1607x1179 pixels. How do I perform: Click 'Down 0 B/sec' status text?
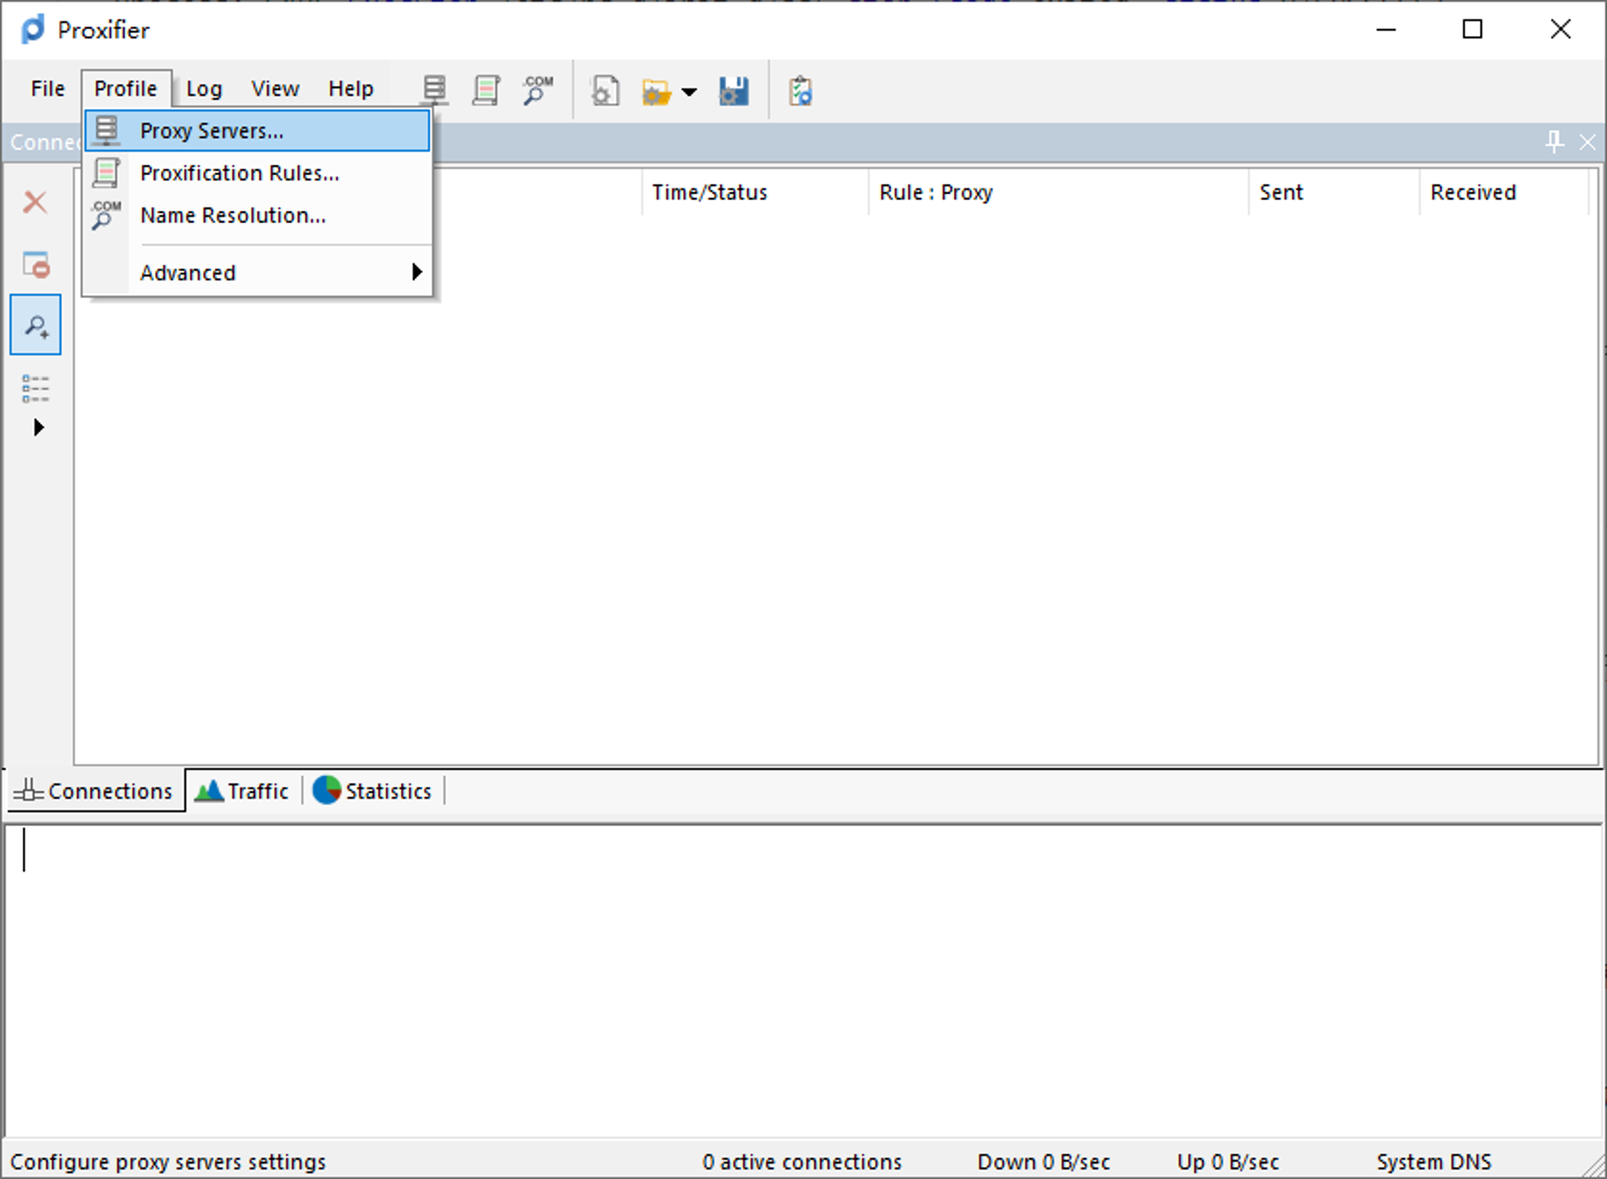click(x=1043, y=1161)
